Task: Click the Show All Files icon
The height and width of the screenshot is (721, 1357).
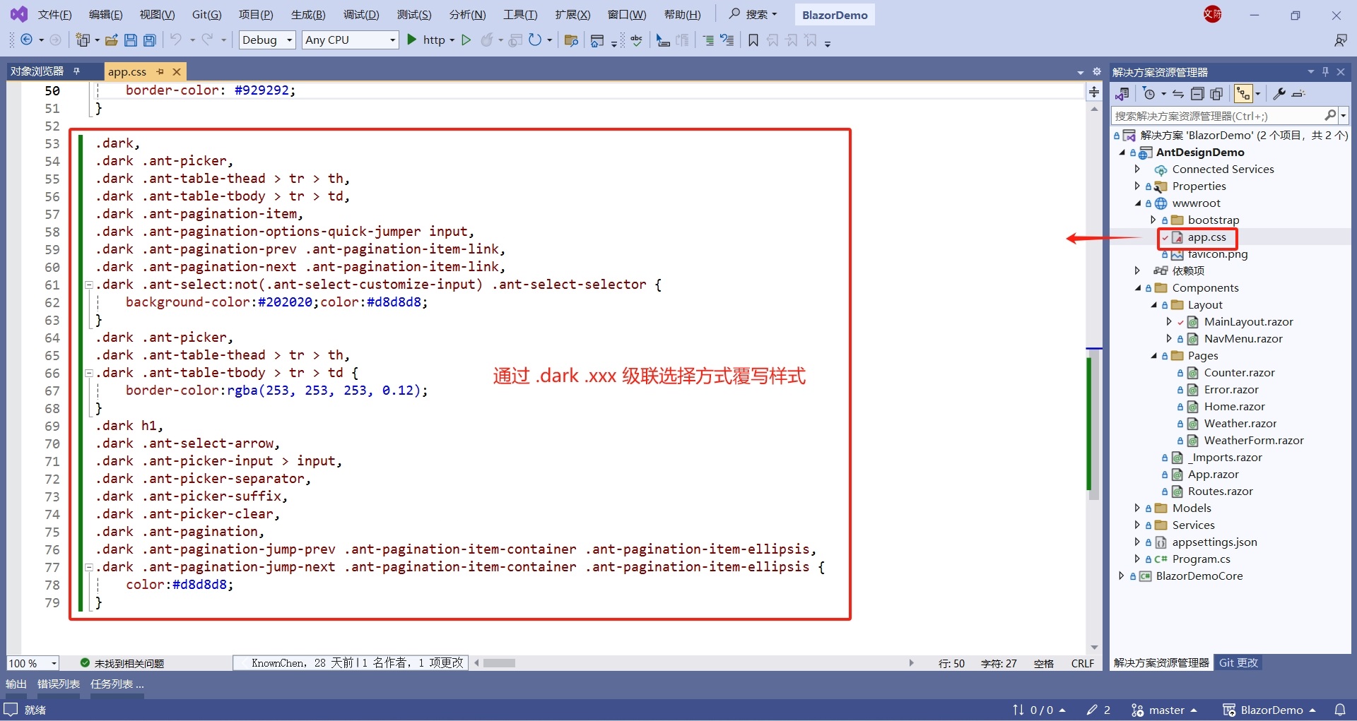Action: coord(1216,94)
